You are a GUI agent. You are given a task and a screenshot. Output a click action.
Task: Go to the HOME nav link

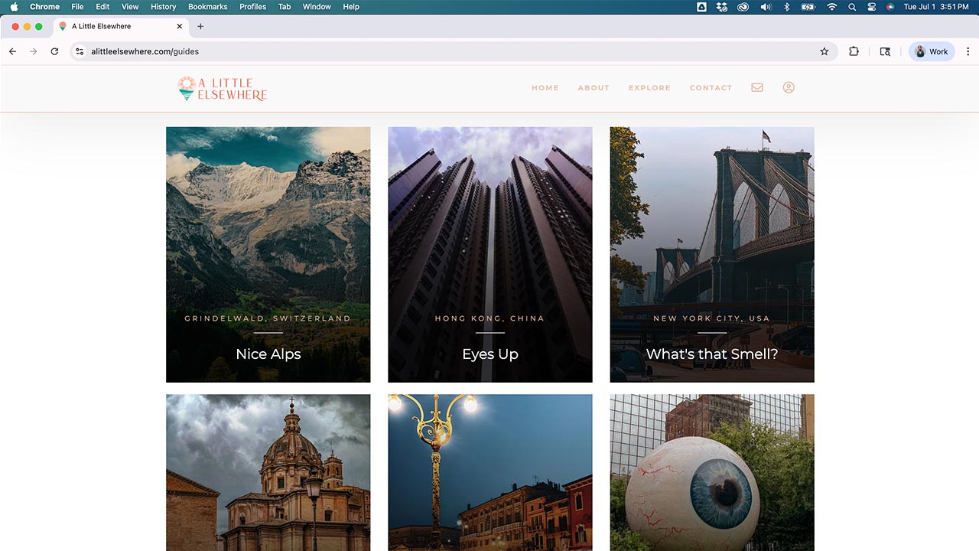tap(545, 88)
